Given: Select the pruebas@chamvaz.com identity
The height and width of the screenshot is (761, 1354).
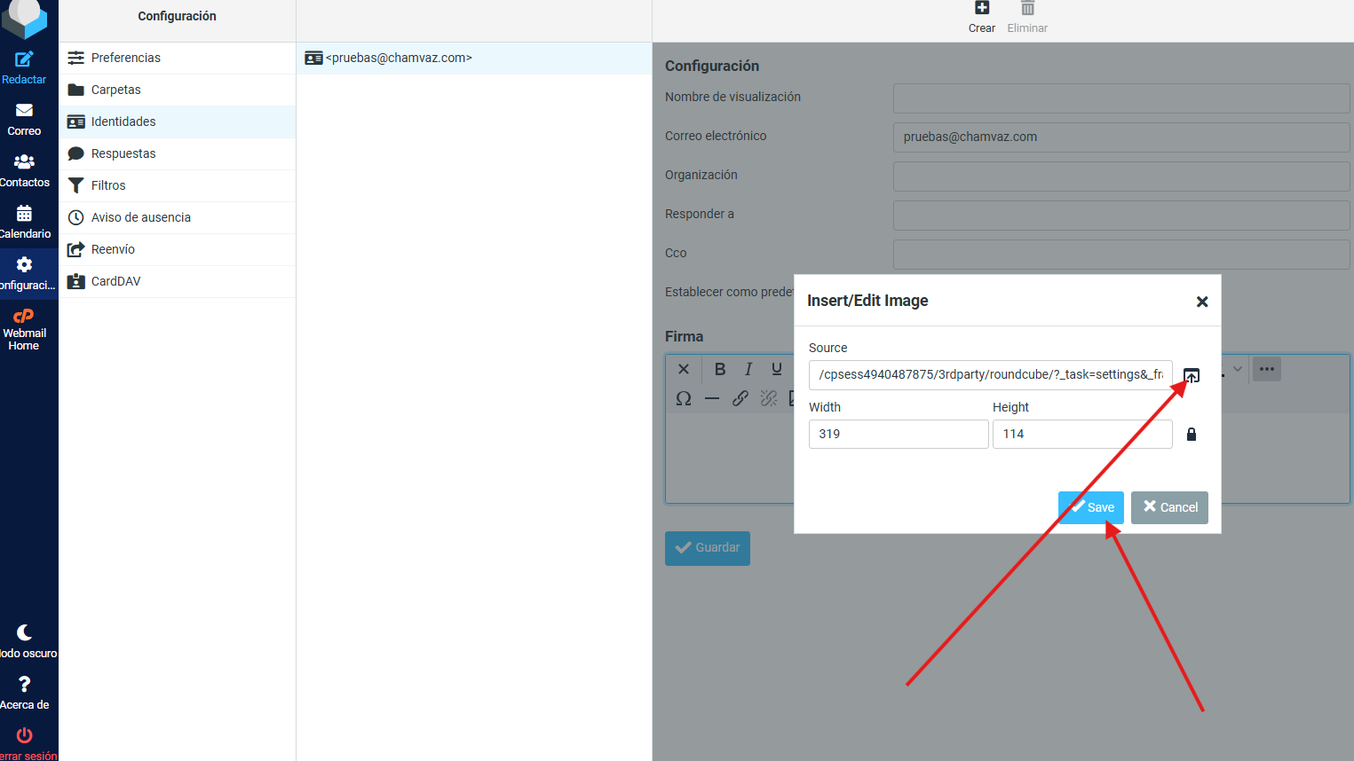Looking at the screenshot, I should coord(398,58).
